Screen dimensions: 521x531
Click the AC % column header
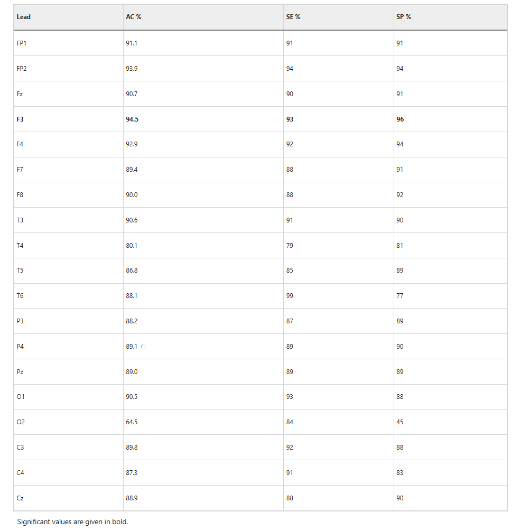134,17
